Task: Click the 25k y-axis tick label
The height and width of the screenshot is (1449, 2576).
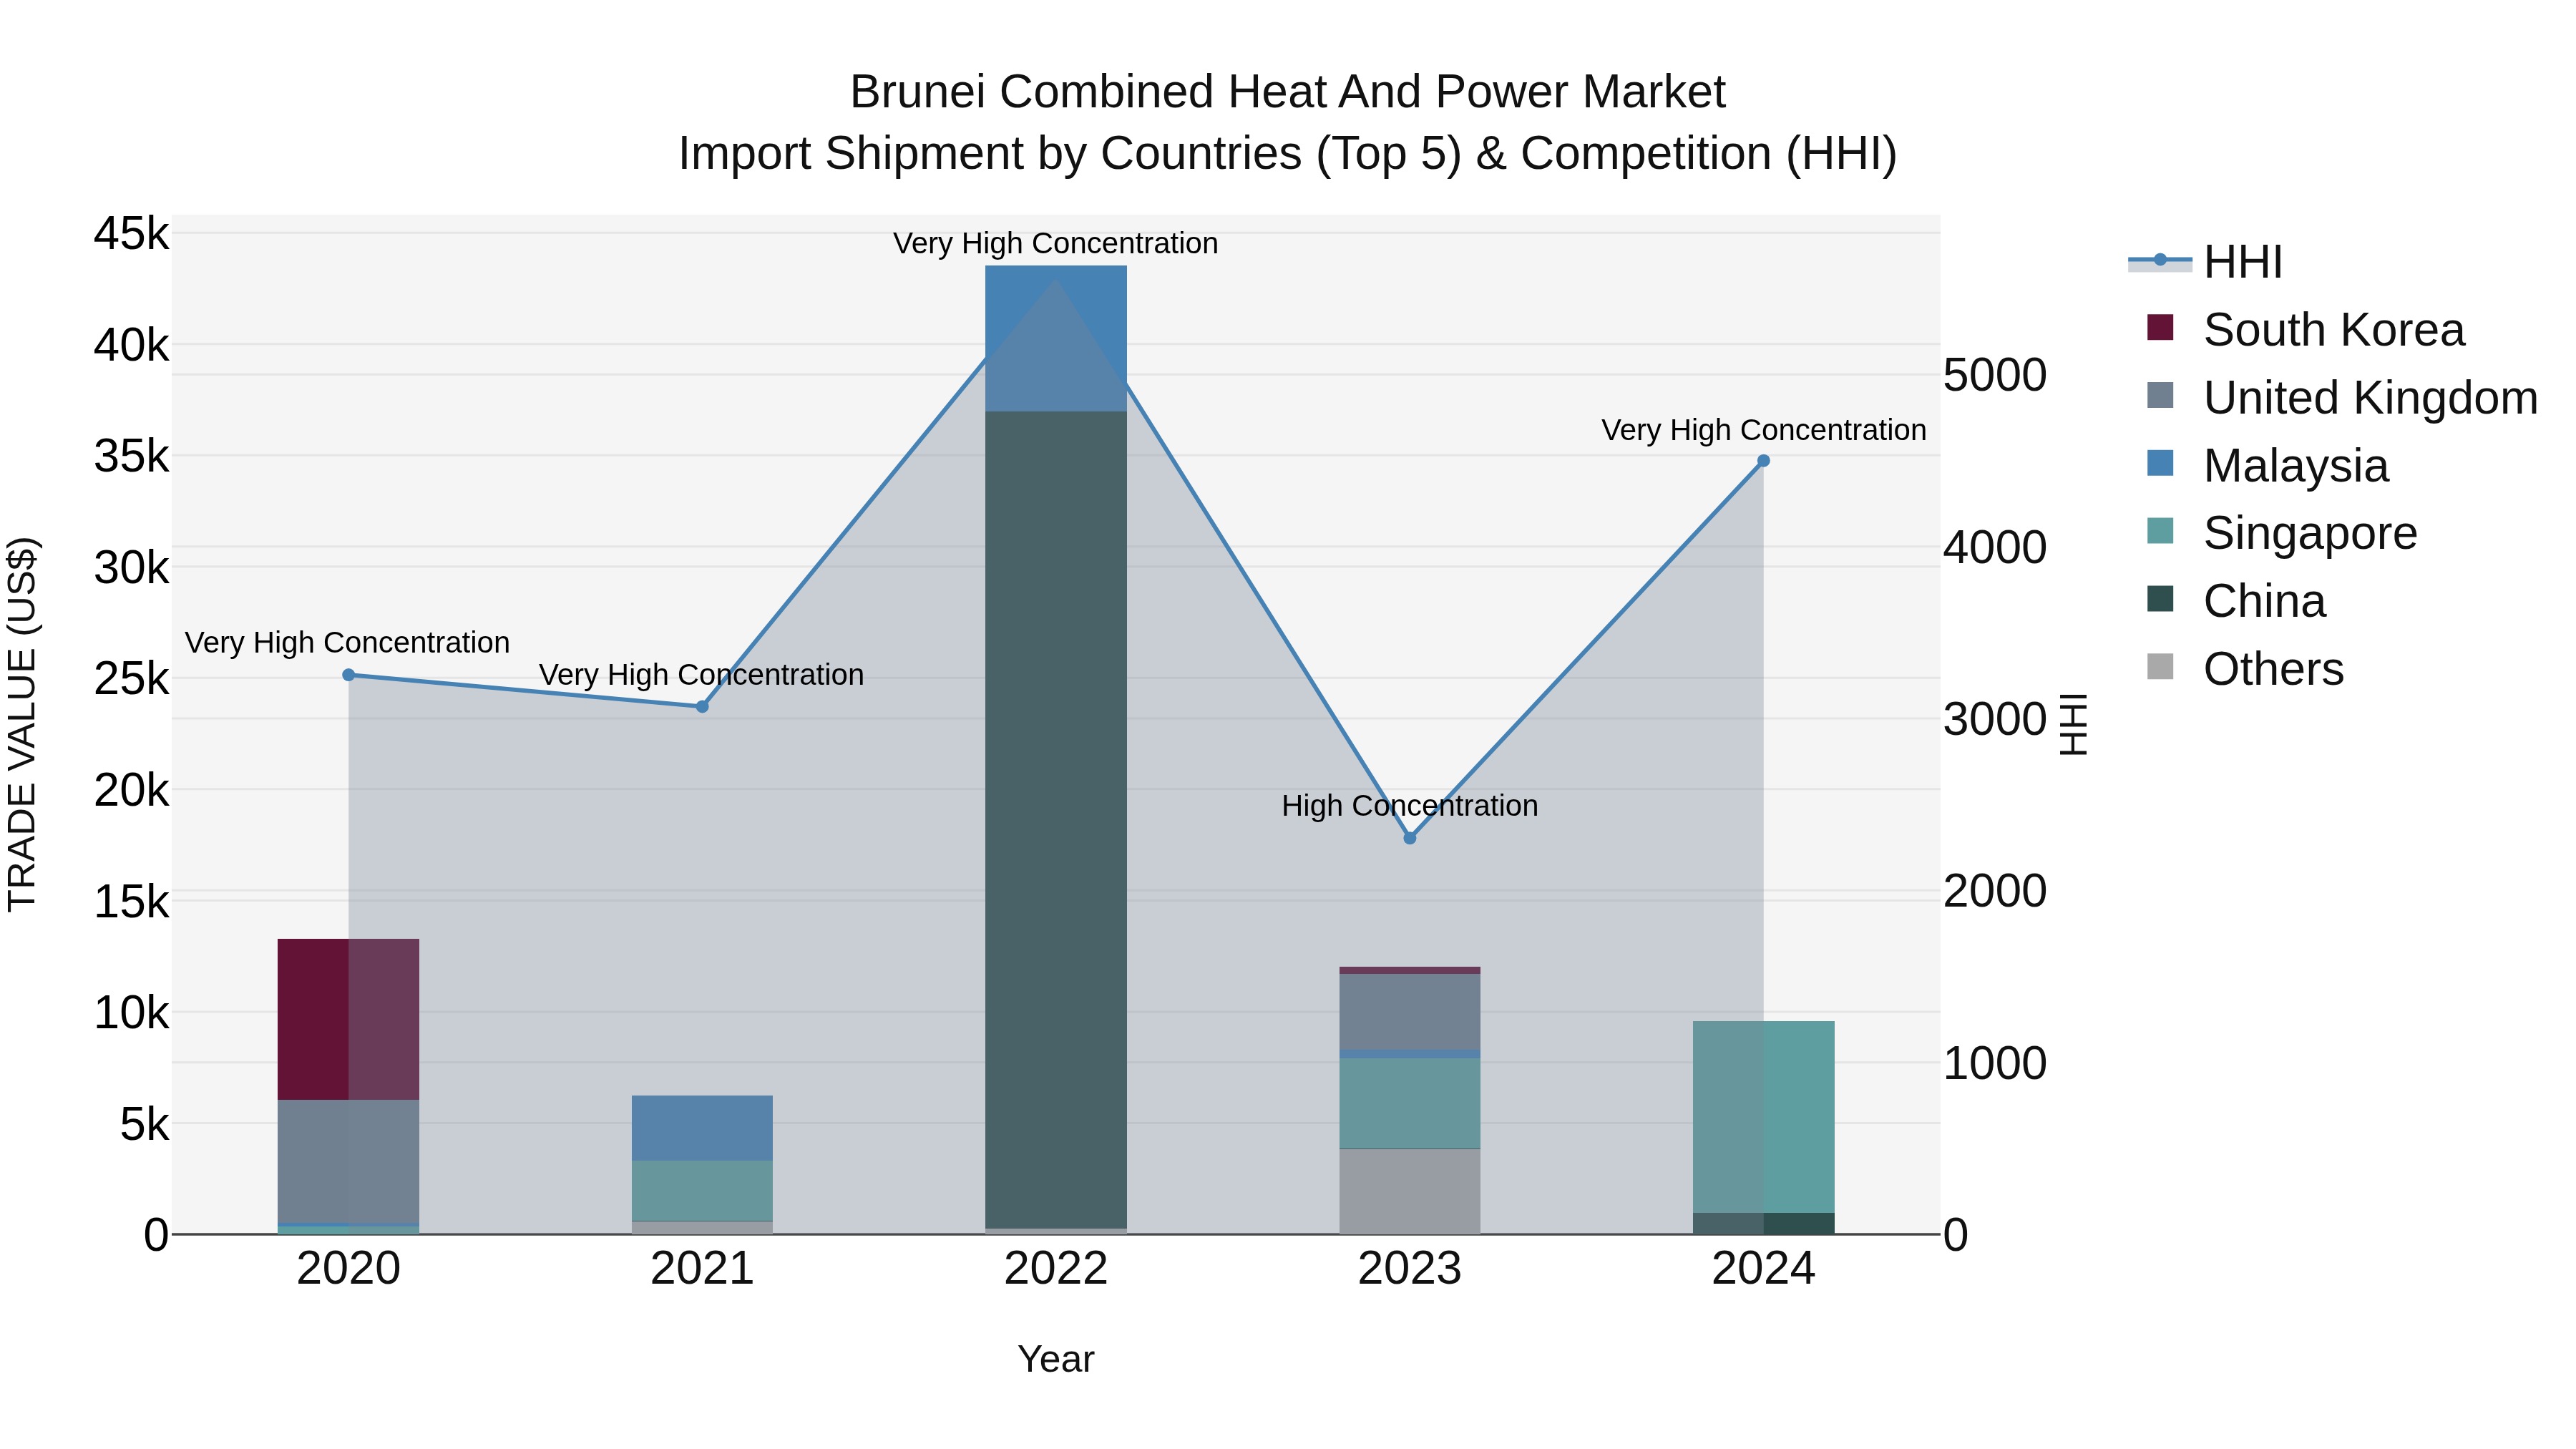Action: coord(132,679)
